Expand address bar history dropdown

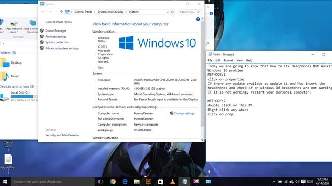(167, 12)
